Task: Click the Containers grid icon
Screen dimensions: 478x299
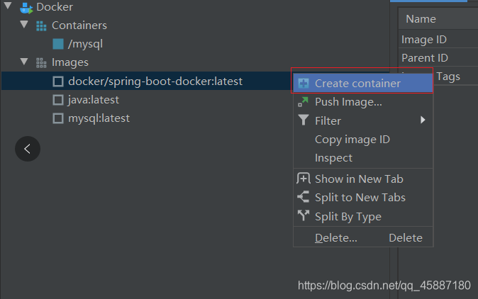Action: coord(41,26)
